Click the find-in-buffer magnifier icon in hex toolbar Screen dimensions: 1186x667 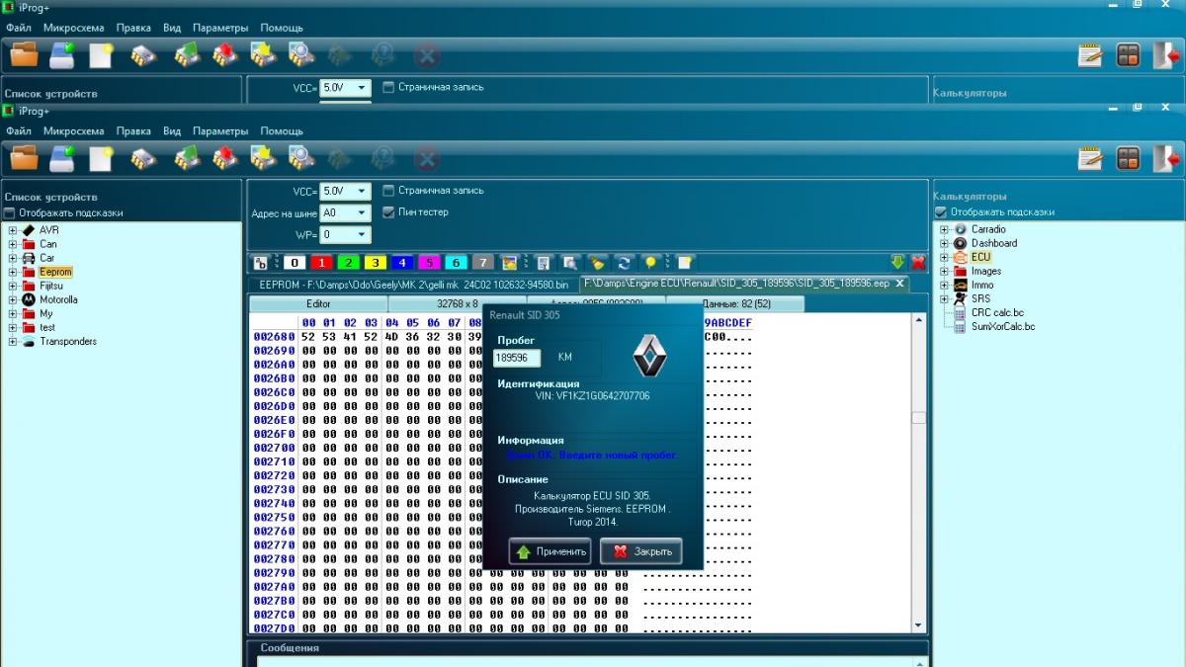570,263
